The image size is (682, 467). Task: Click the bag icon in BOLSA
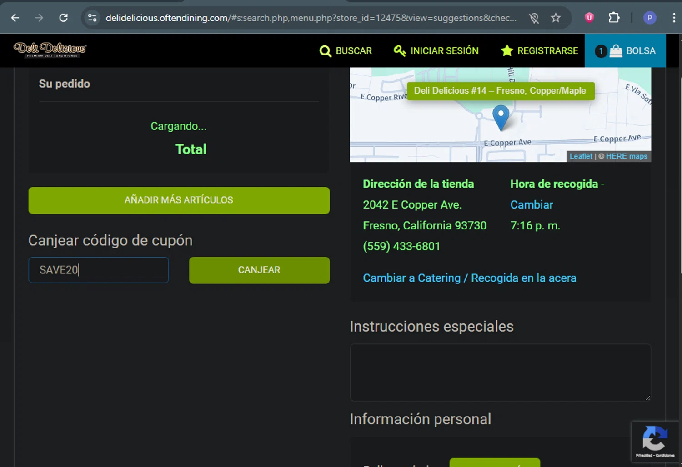coord(616,50)
